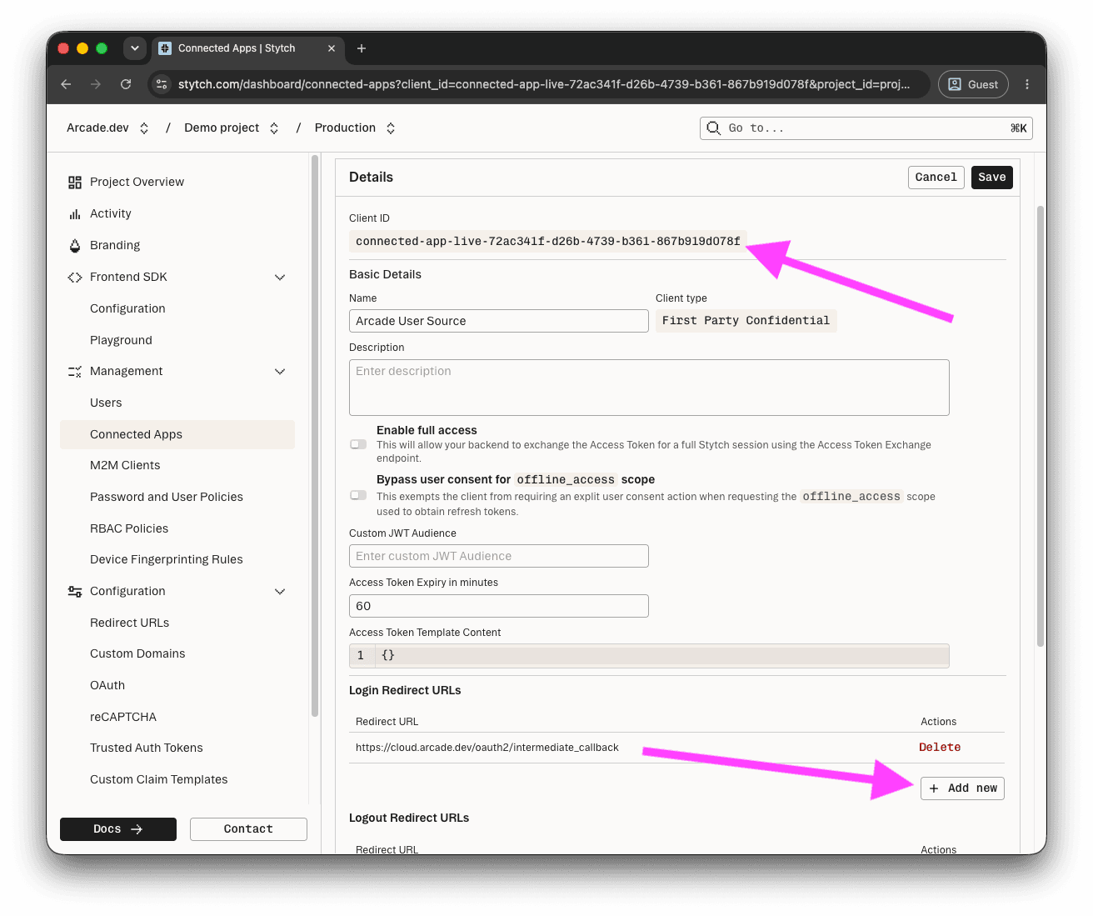Click the main page vertical scrollbar

click(1041, 425)
